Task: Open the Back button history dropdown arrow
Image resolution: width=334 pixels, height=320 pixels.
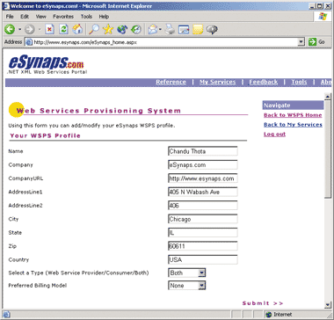Action: [x=19, y=29]
